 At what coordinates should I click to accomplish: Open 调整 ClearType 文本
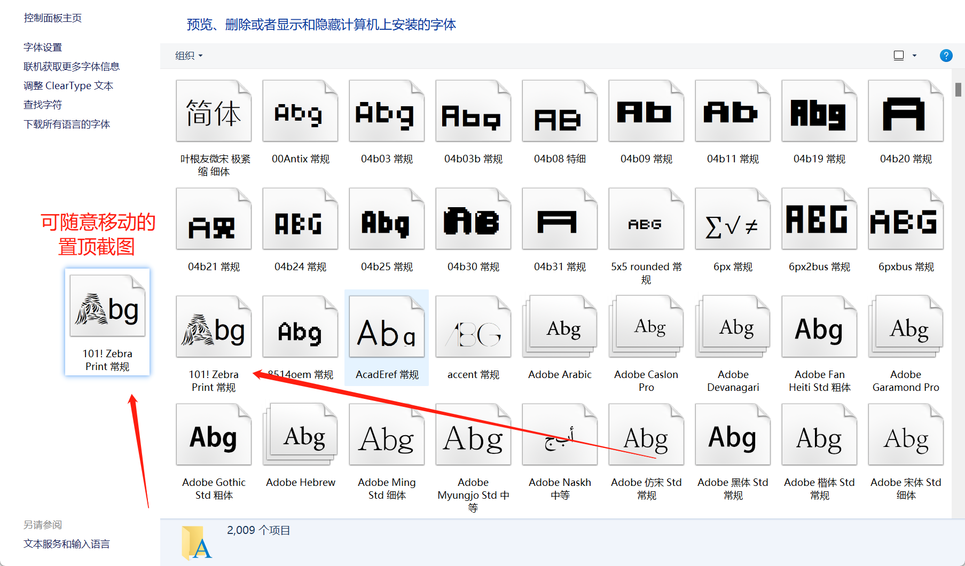click(68, 85)
